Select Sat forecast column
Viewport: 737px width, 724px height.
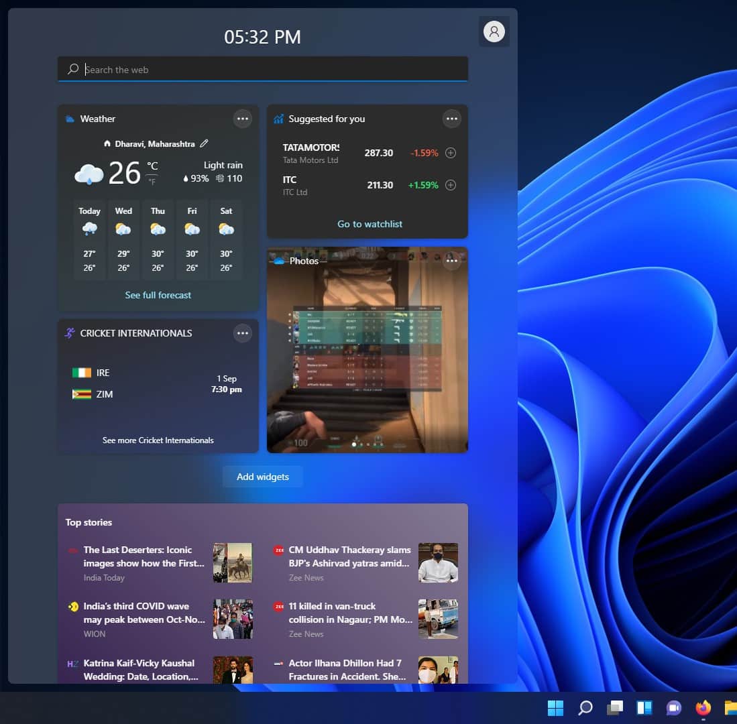tap(226, 239)
